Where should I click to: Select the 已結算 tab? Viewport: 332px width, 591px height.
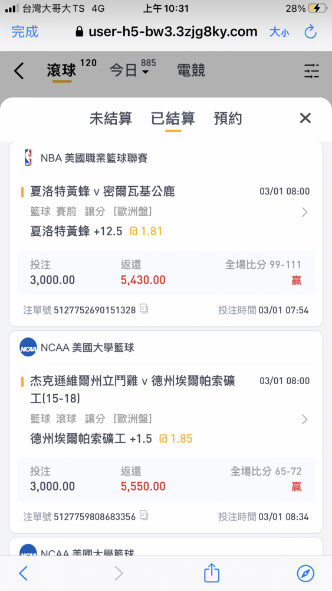click(173, 118)
